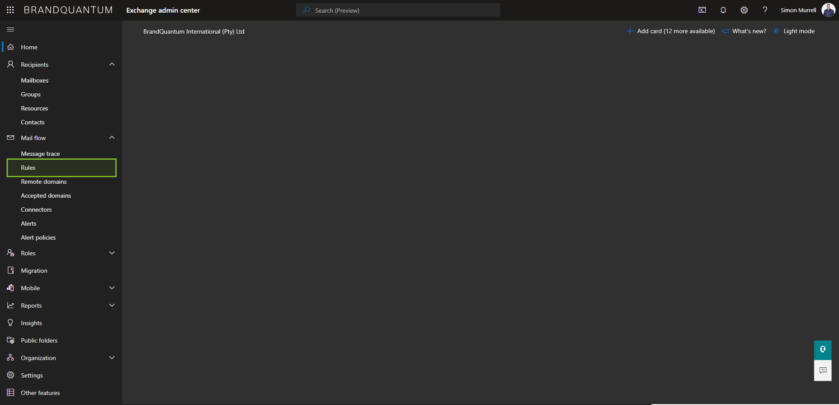The width and height of the screenshot is (839, 405).
Task: Open Simon Murrell account avatar
Action: point(828,10)
